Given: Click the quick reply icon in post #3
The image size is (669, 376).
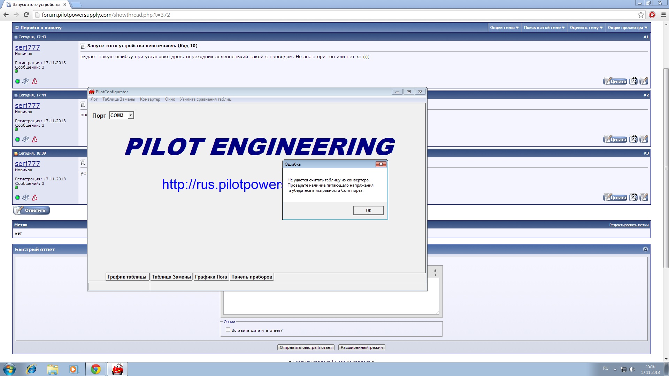Looking at the screenshot, I should (x=644, y=197).
